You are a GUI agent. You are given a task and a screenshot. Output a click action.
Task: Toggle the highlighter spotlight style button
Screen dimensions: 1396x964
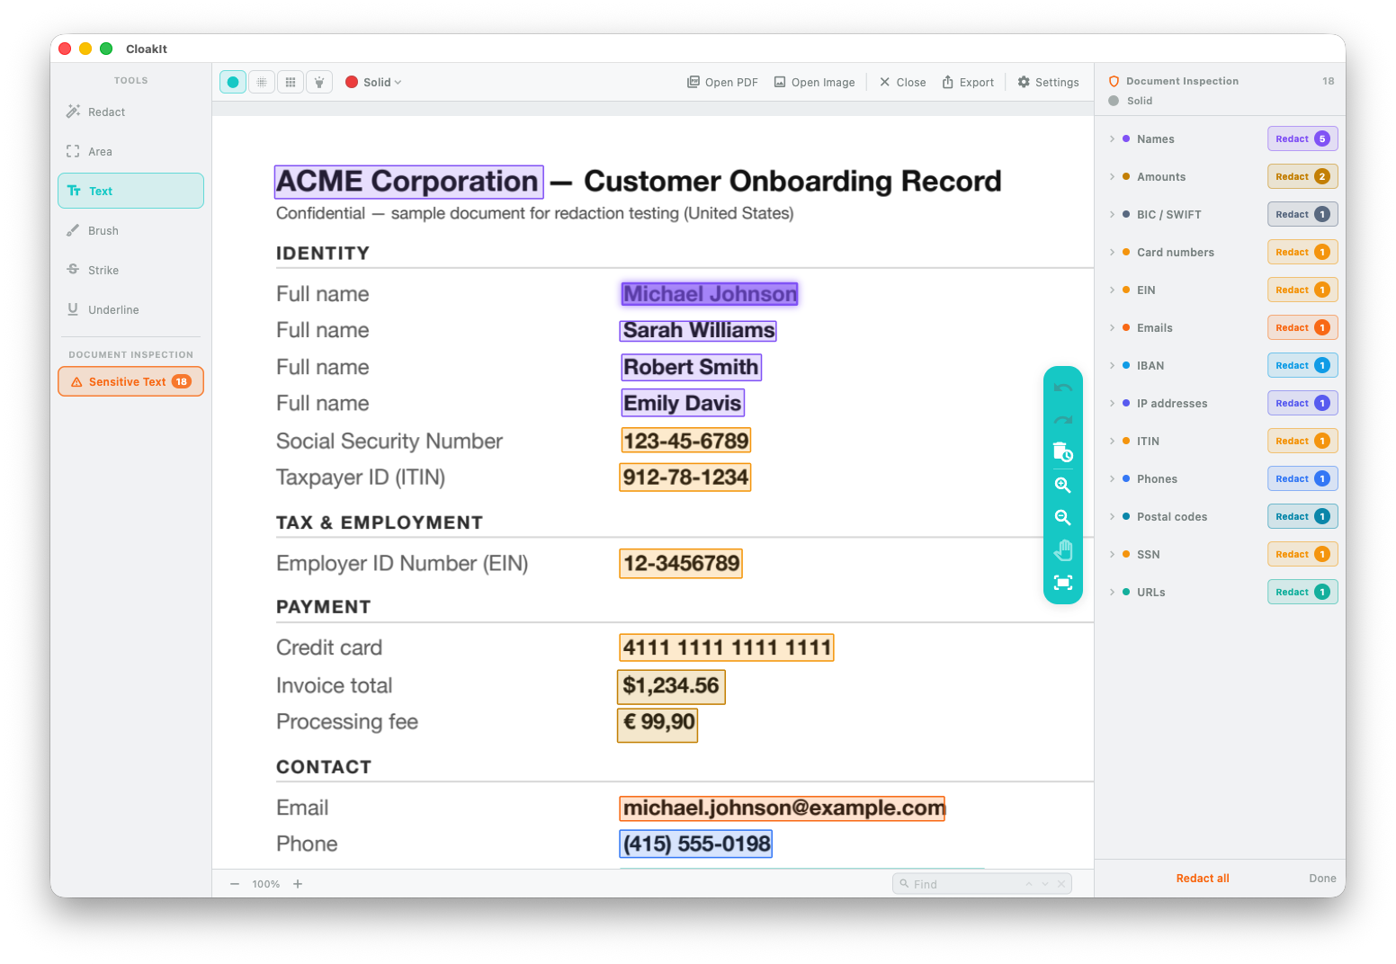tap(318, 82)
